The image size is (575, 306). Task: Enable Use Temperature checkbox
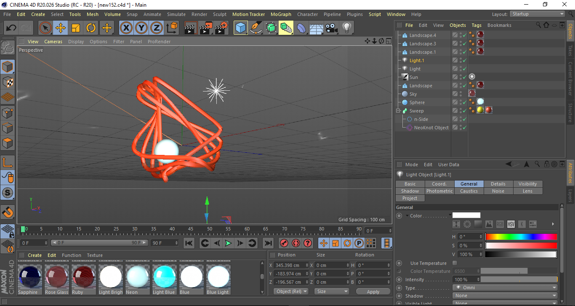(455, 263)
